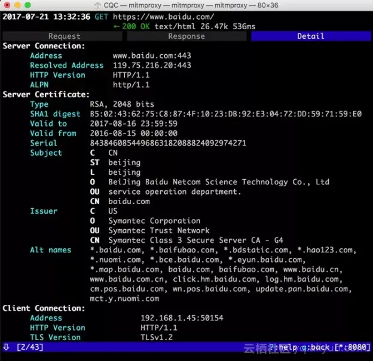373x361 pixels.
Task: Click Symantec Trust Network text
Action: point(159,230)
